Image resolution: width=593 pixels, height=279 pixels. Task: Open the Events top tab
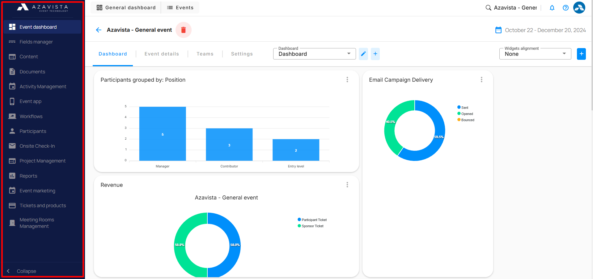point(180,8)
